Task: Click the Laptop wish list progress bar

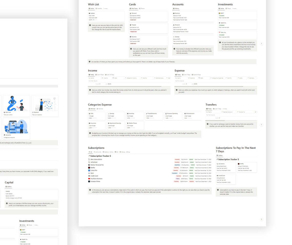Action: [95, 20]
